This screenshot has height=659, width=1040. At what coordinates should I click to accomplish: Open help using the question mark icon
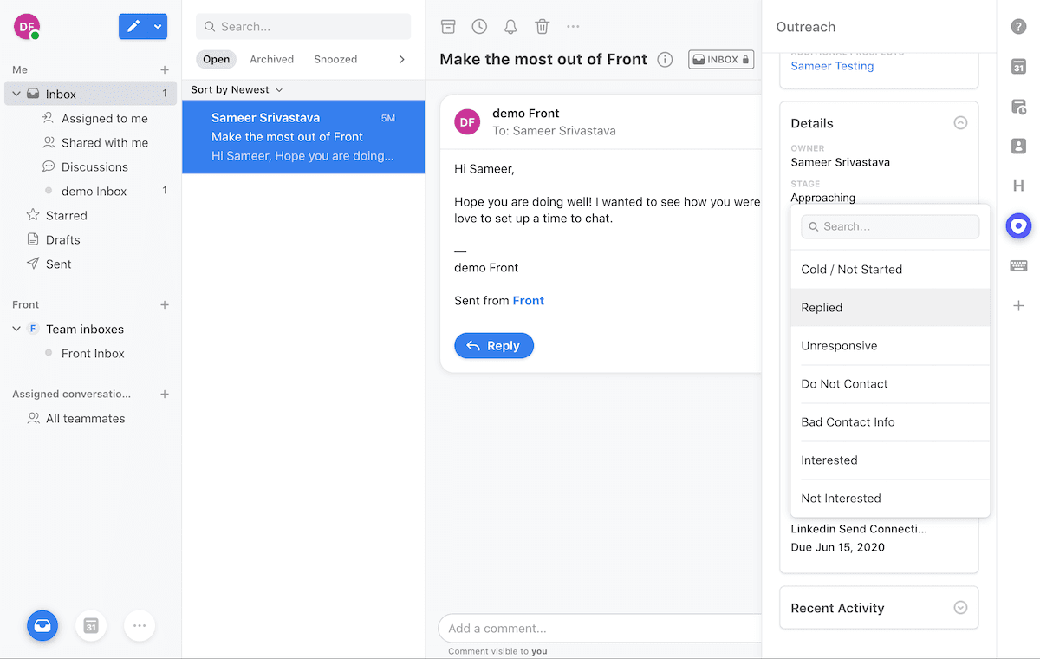click(x=1018, y=26)
